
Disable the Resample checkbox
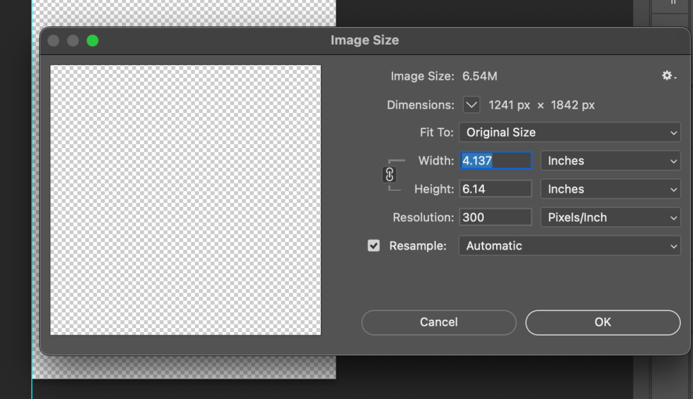pyautogui.click(x=374, y=245)
